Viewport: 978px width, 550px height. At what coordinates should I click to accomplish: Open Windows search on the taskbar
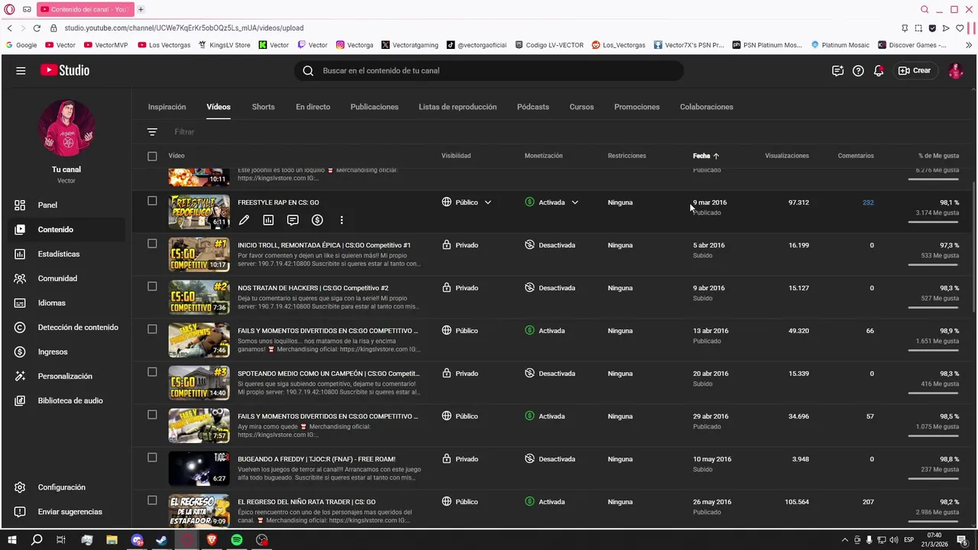tap(37, 540)
